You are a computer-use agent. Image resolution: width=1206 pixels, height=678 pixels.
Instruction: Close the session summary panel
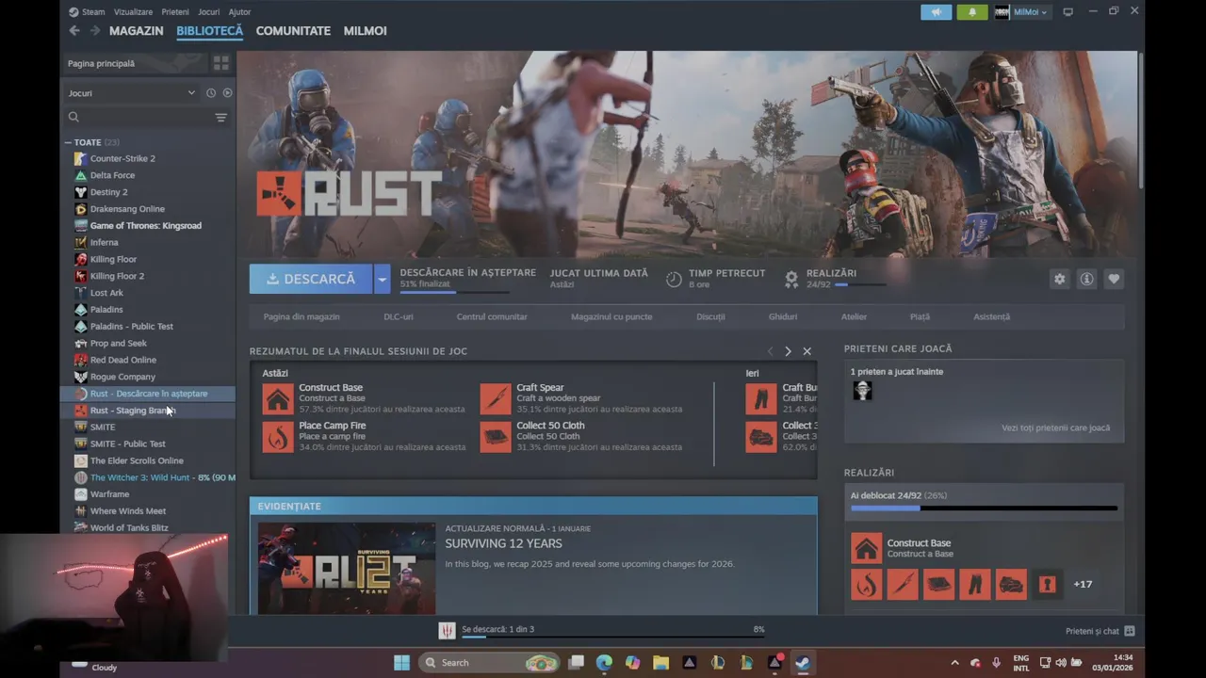tap(807, 351)
